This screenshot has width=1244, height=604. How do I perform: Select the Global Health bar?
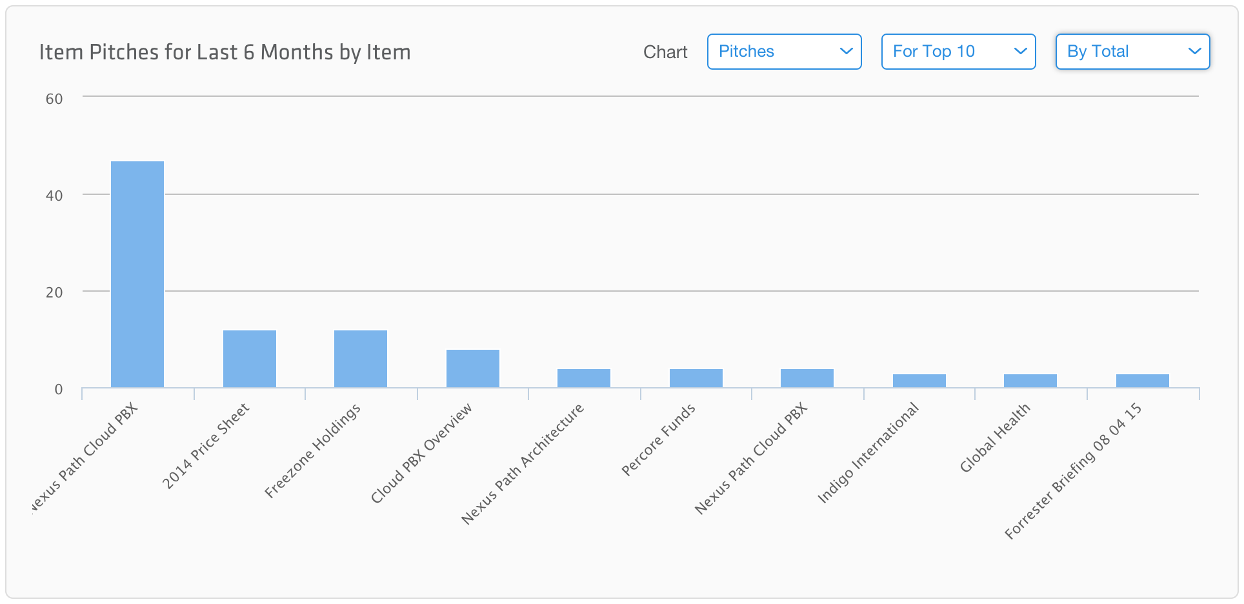point(1030,381)
